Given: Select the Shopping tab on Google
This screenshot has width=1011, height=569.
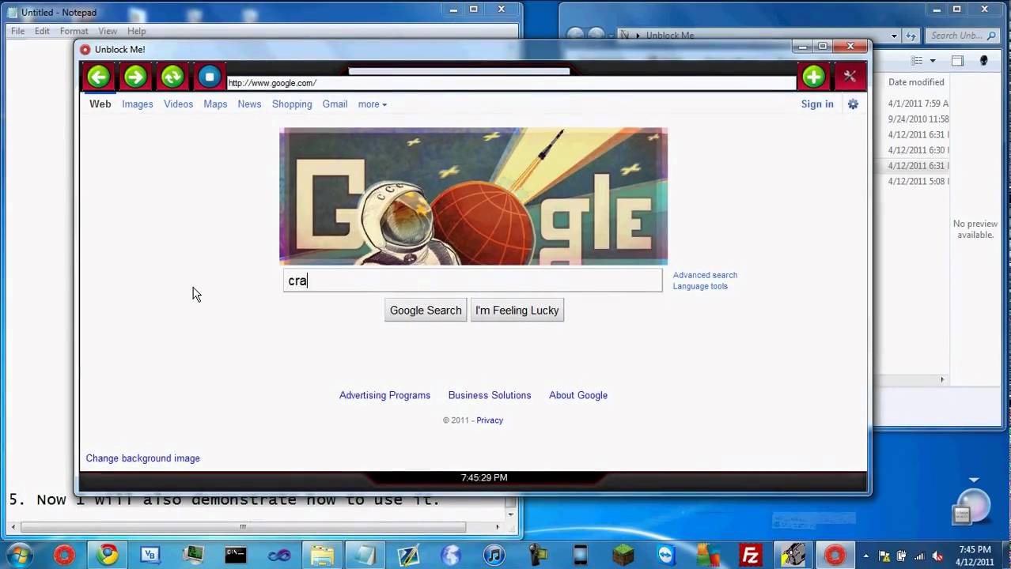Looking at the screenshot, I should pyautogui.click(x=292, y=104).
